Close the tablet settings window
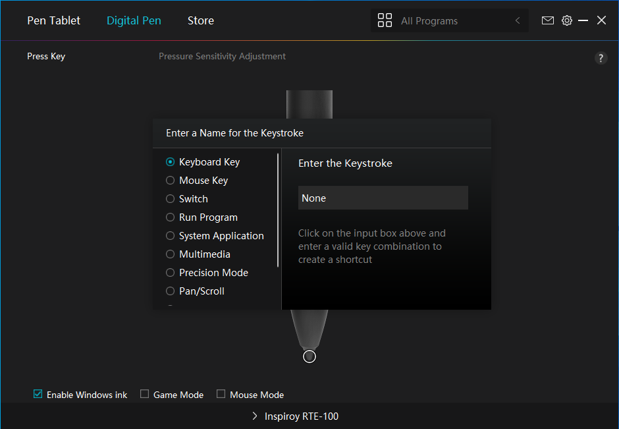This screenshot has height=429, width=619. (601, 20)
